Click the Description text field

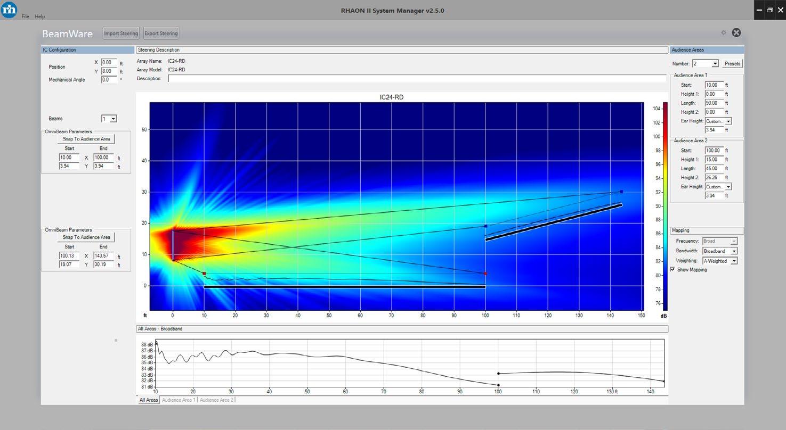pyautogui.click(x=417, y=78)
